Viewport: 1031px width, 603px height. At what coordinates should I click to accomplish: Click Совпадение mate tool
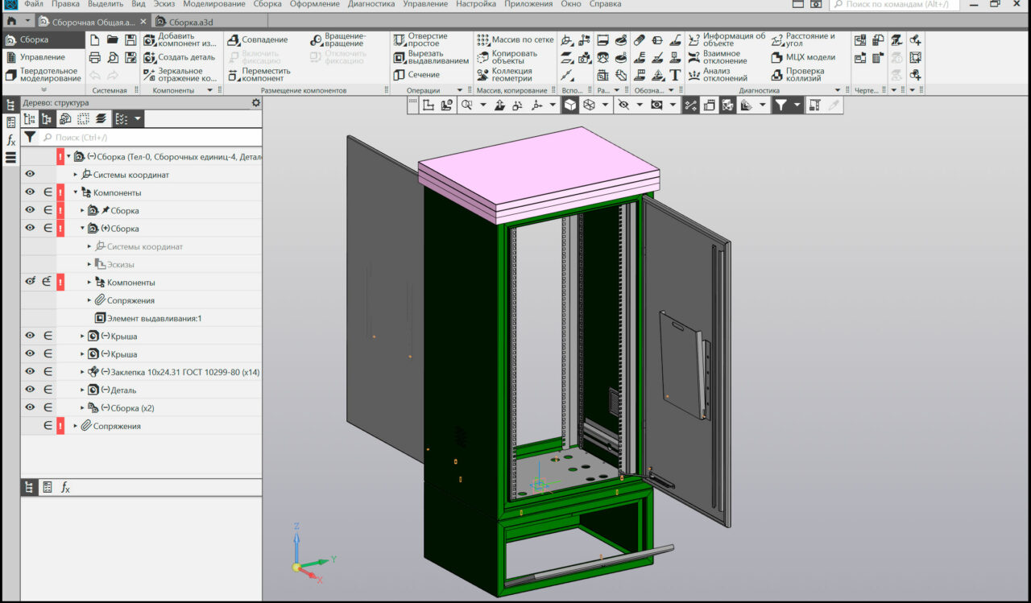[x=258, y=39]
